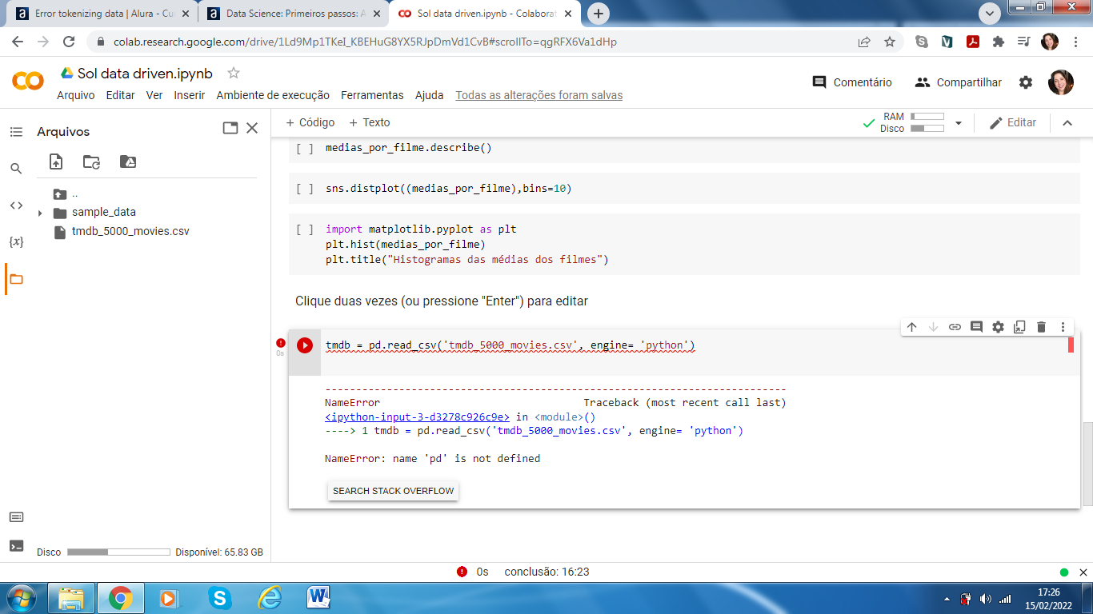Open Todas as alterações foram salvas link
The image size is (1093, 614).
[539, 95]
